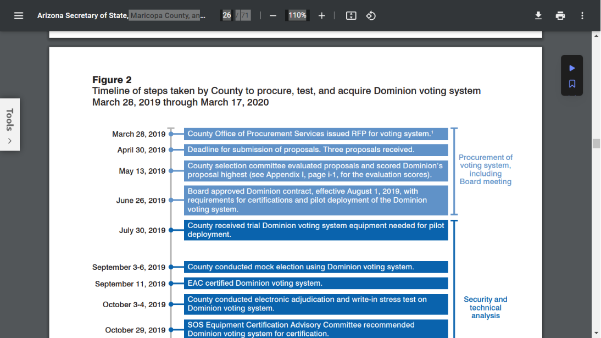Click the SOS Equipment Certification Advisory entry
Viewport: 601px width, 338px height.
tap(316, 329)
